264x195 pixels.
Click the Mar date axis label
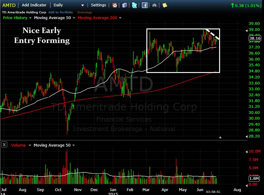[146, 190]
